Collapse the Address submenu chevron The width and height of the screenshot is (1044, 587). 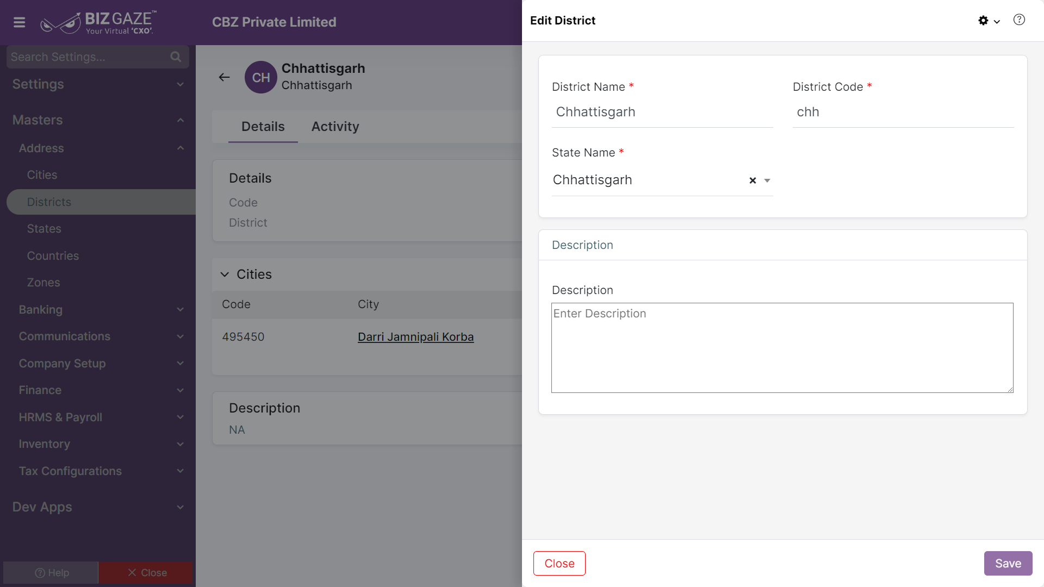coord(181,148)
